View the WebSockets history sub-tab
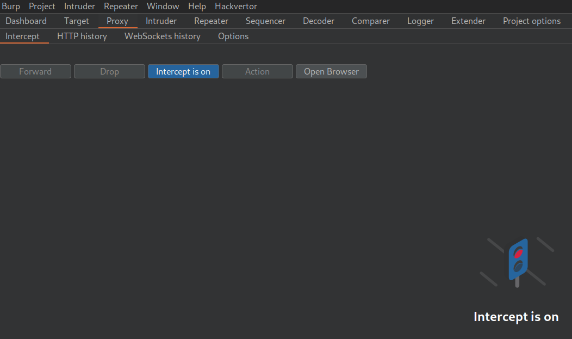Image resolution: width=572 pixels, height=339 pixels. [163, 36]
